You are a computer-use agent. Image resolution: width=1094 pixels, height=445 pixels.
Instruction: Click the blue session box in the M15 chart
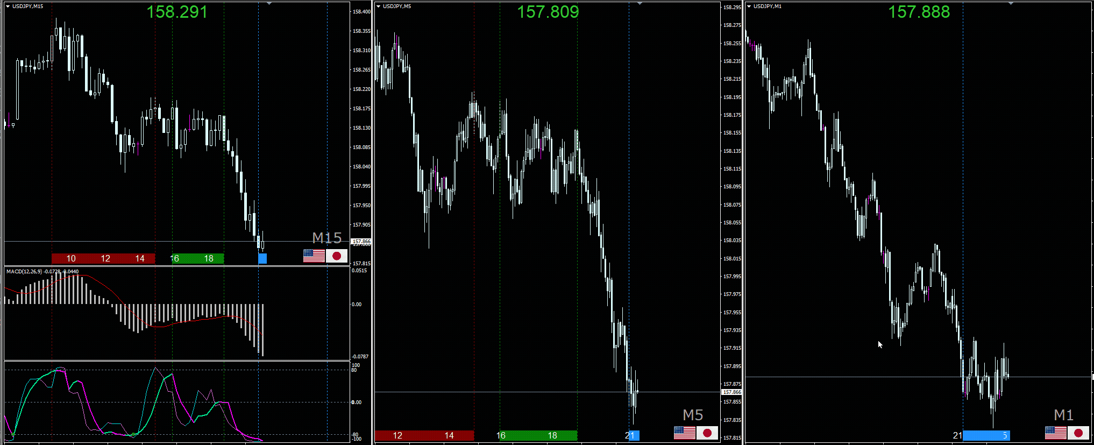point(262,258)
